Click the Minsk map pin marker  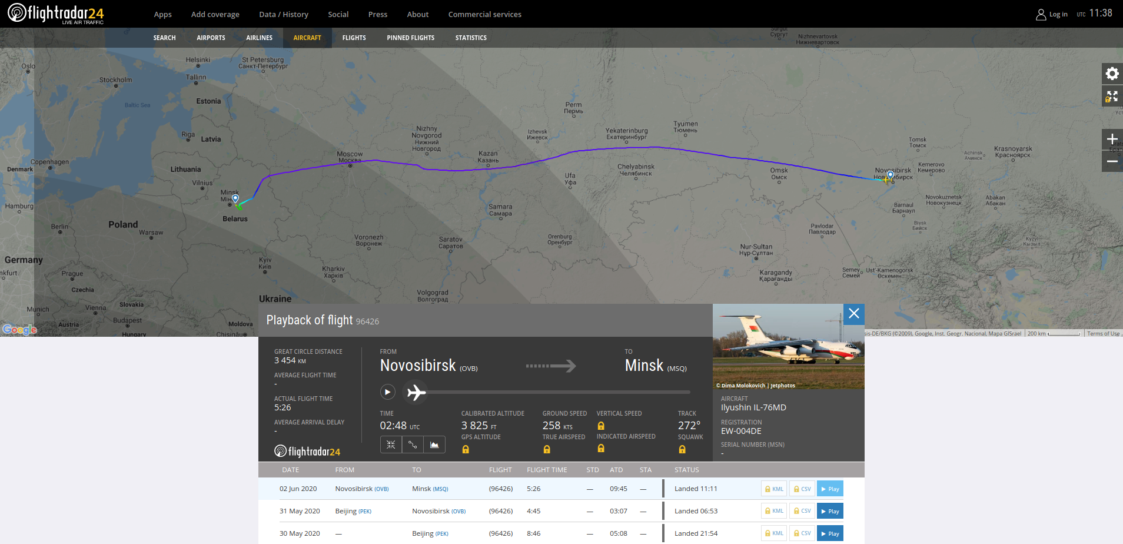[x=235, y=199]
